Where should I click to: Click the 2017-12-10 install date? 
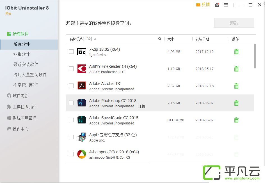tap(204, 52)
